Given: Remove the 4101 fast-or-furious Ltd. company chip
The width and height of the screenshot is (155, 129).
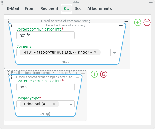Looking at the screenshot, I should click(x=95, y=52).
